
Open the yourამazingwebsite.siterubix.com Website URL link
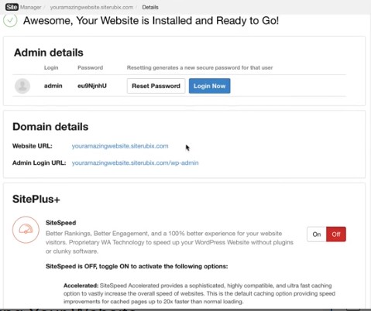(120, 146)
